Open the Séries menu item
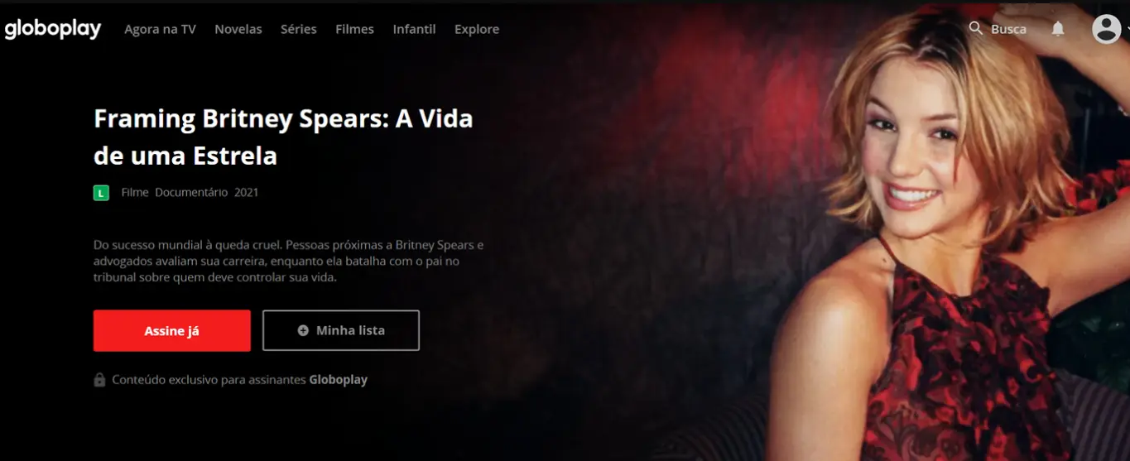 (x=299, y=29)
